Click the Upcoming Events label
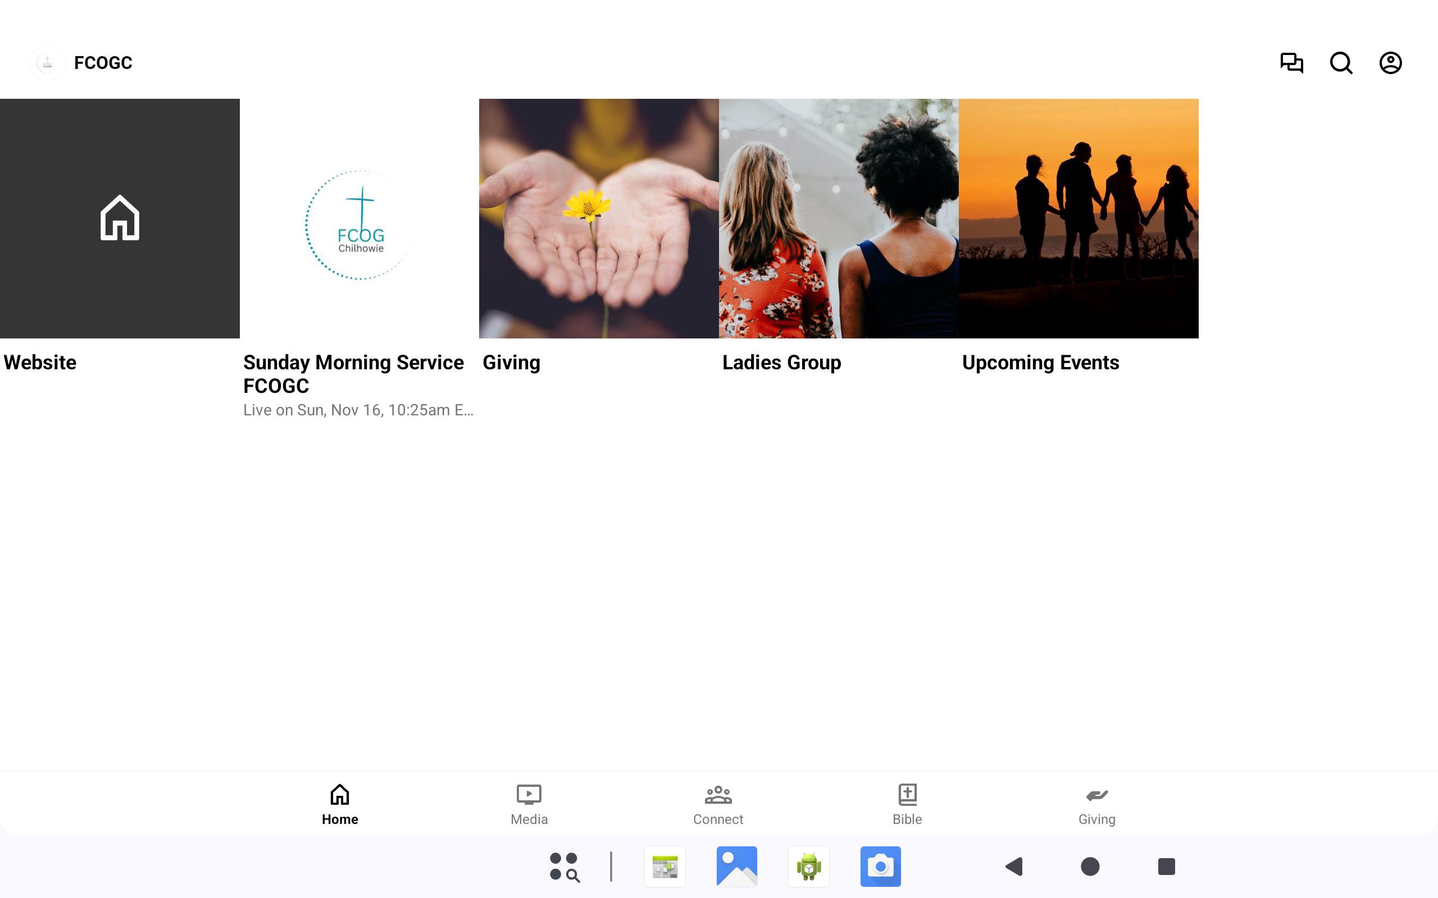Screen dimensions: 1438x898 pyautogui.click(x=1040, y=363)
